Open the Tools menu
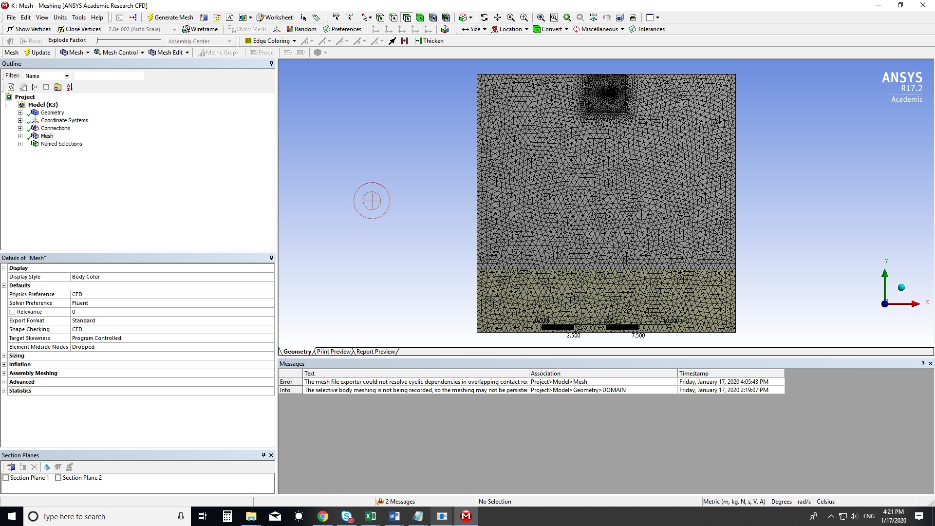The width and height of the screenshot is (935, 526). click(78, 18)
